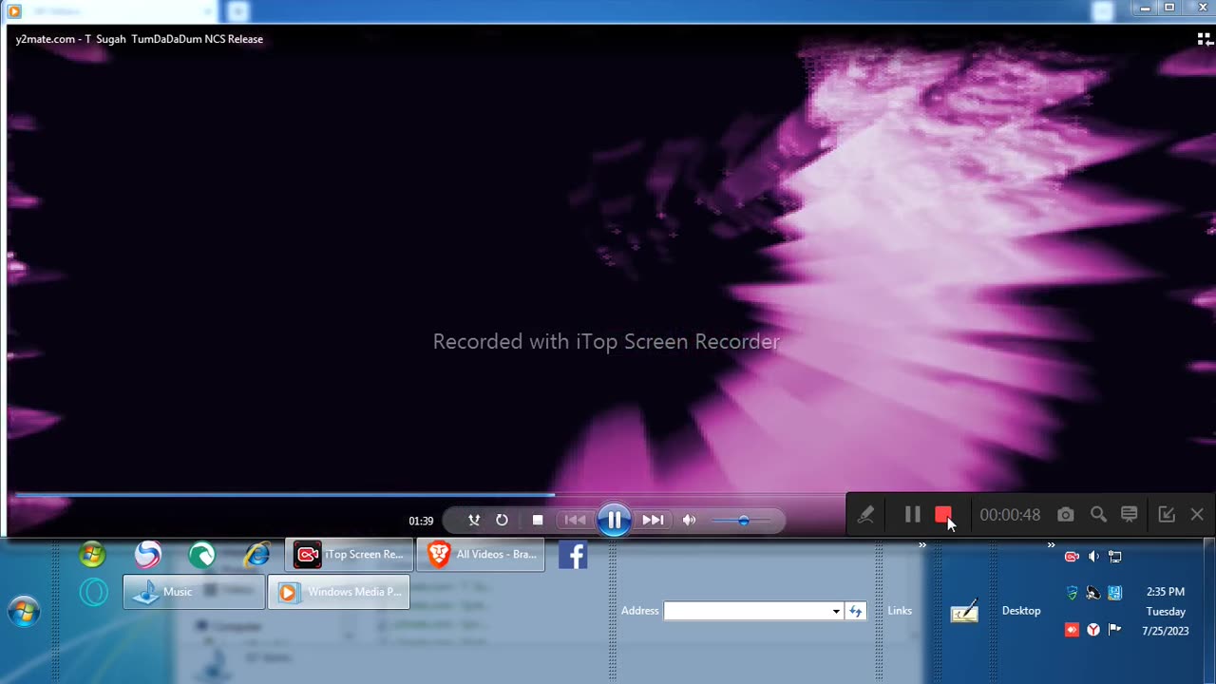Viewport: 1216px width, 684px height.
Task: Open the Yandex tray icon
Action: (1093, 629)
